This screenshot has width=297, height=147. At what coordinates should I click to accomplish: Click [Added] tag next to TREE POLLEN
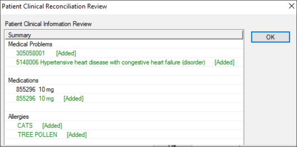pyautogui.click(x=77, y=135)
